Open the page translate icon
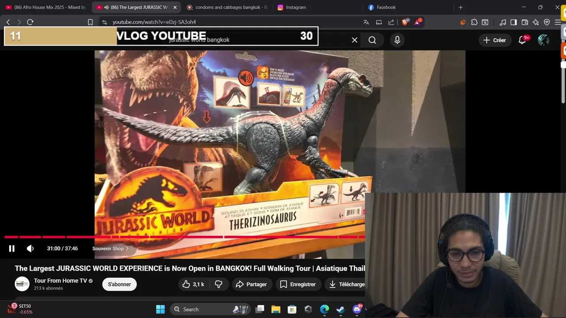Screen dimensions: 566x318 coord(366,22)
